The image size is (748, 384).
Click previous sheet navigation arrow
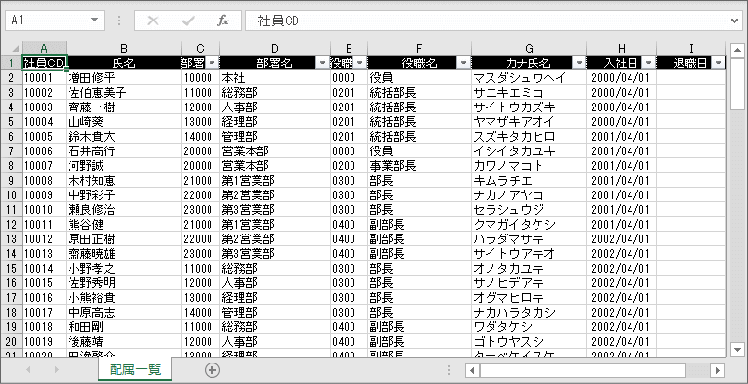[x=28, y=369]
